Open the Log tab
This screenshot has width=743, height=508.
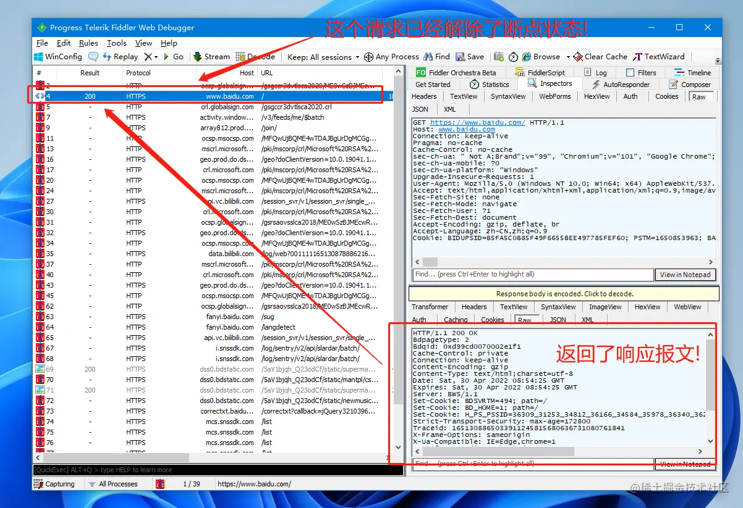click(x=595, y=73)
